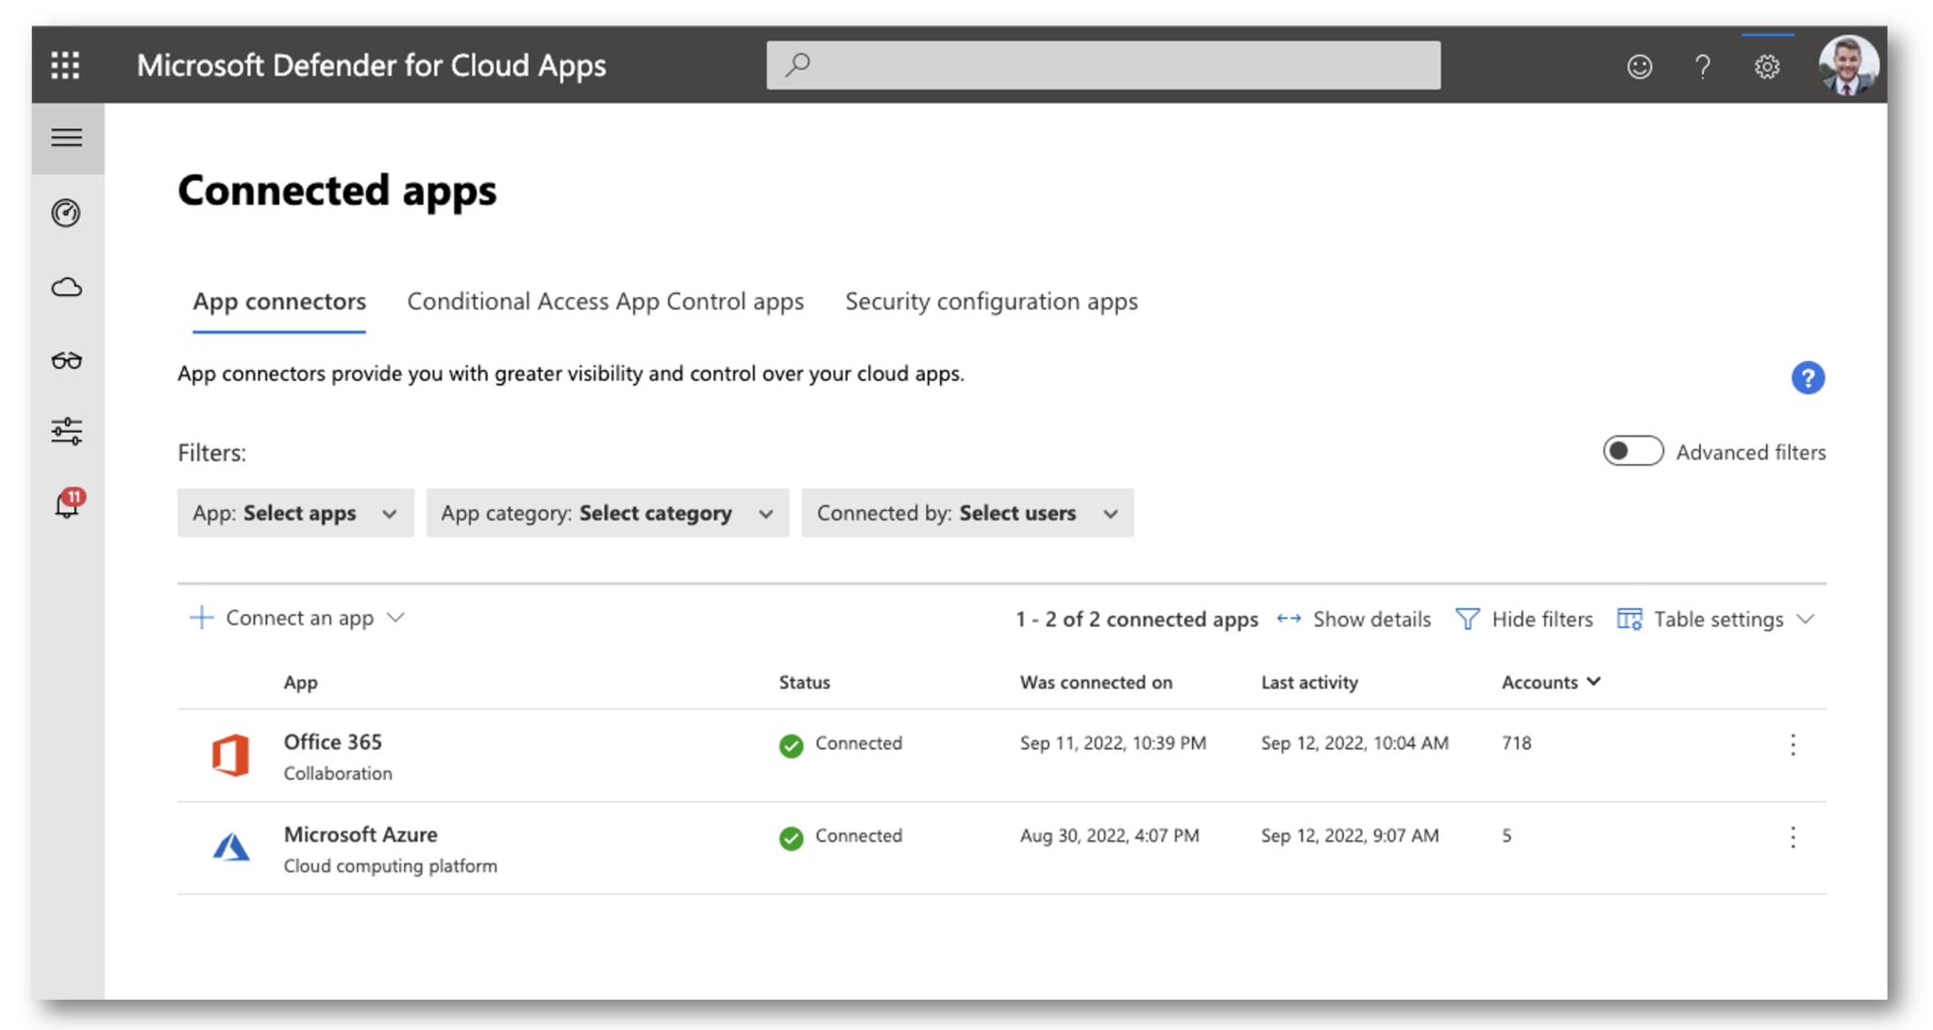The image size is (1933, 1030).
Task: Enable the Advanced filters toggle
Action: (1632, 452)
